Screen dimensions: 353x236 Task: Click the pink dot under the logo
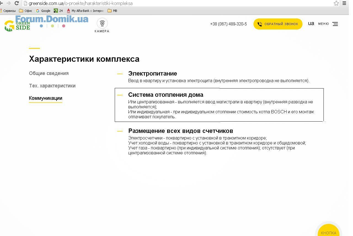[64, 26]
